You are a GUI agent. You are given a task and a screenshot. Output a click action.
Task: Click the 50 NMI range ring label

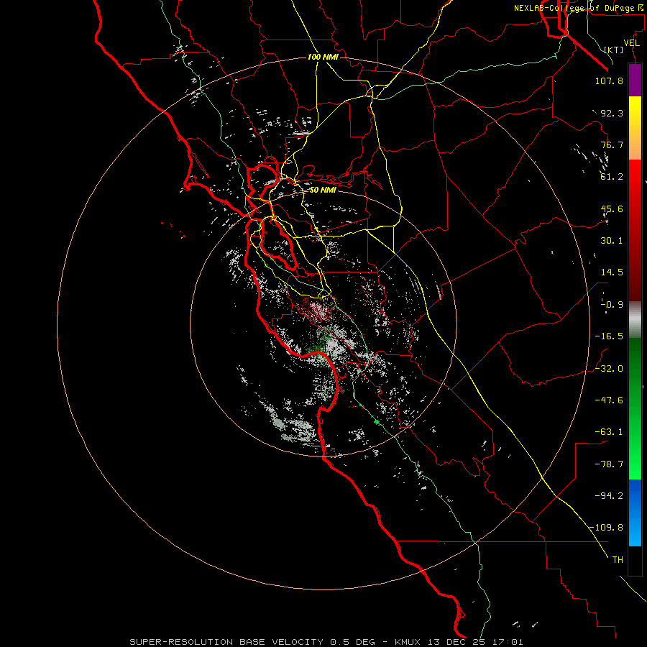pyautogui.click(x=323, y=191)
